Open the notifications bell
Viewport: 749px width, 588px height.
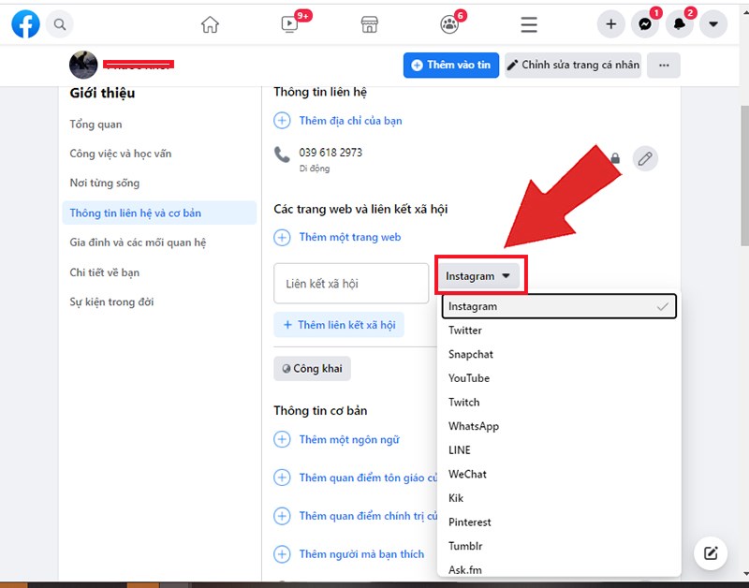tap(680, 24)
